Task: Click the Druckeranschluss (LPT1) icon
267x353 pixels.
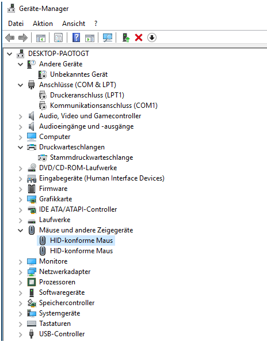Action: [x=43, y=95]
